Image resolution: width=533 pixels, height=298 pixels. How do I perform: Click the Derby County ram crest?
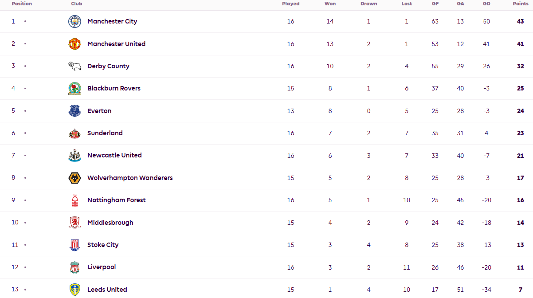coord(74,66)
